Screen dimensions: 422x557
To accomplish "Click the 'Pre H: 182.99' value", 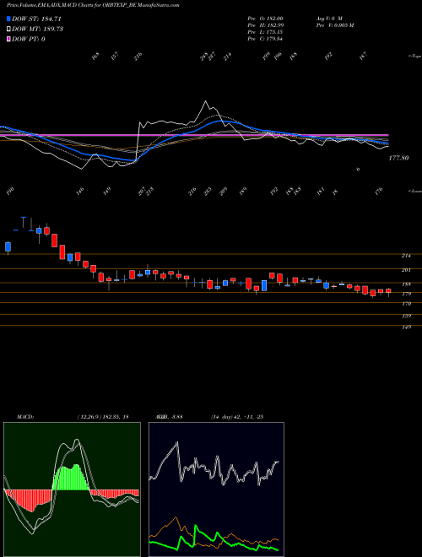I will coord(265,24).
